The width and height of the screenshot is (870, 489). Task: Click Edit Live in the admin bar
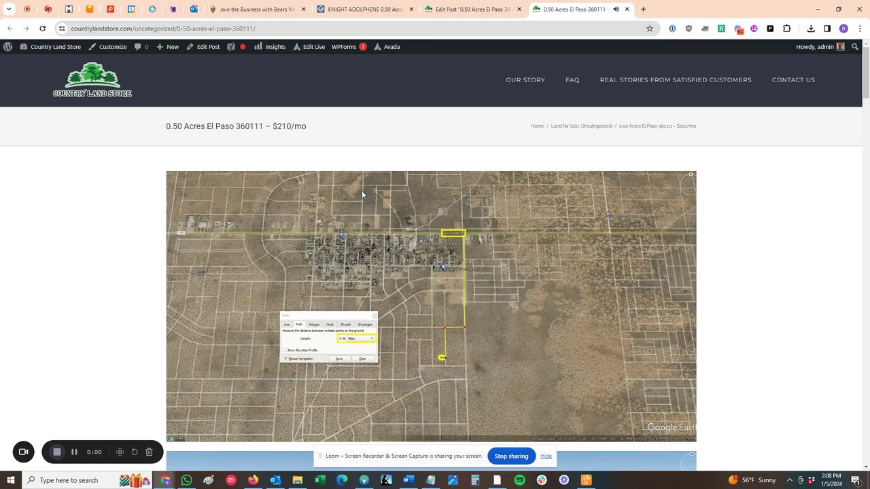coord(309,47)
